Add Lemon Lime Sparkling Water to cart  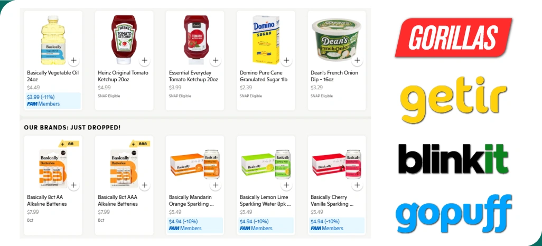[x=286, y=185]
